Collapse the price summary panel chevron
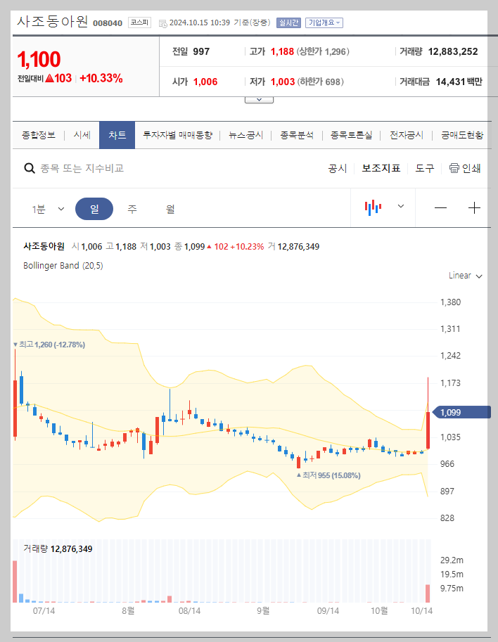The width and height of the screenshot is (498, 642). point(259,98)
